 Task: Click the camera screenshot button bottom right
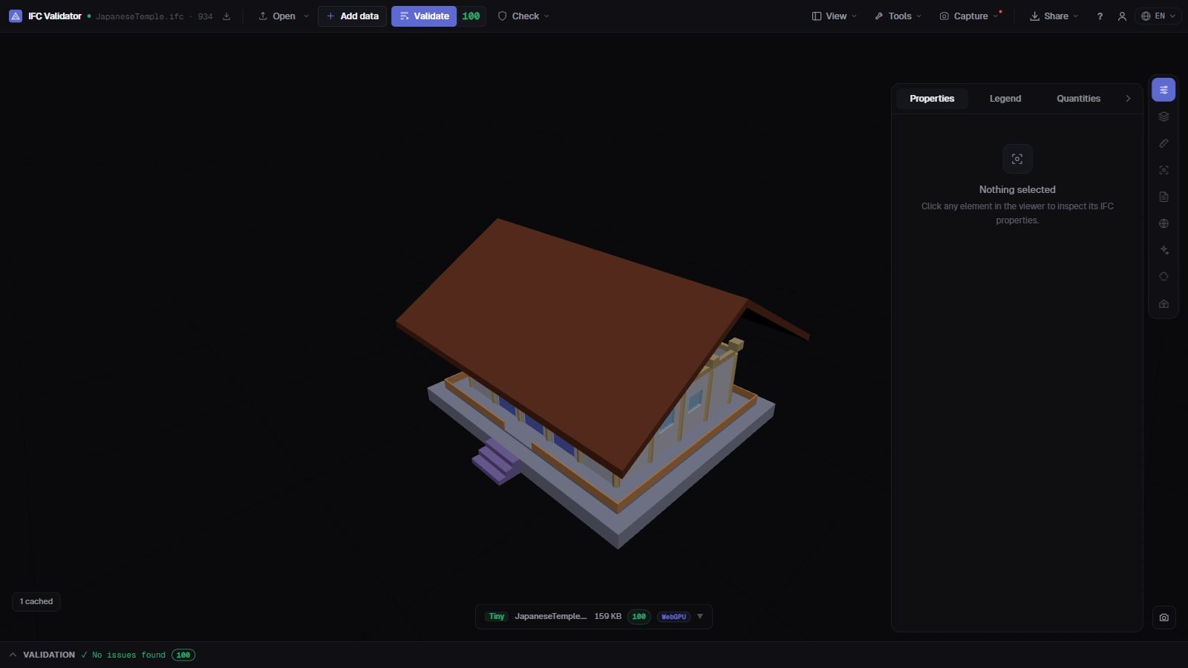pos(1163,618)
